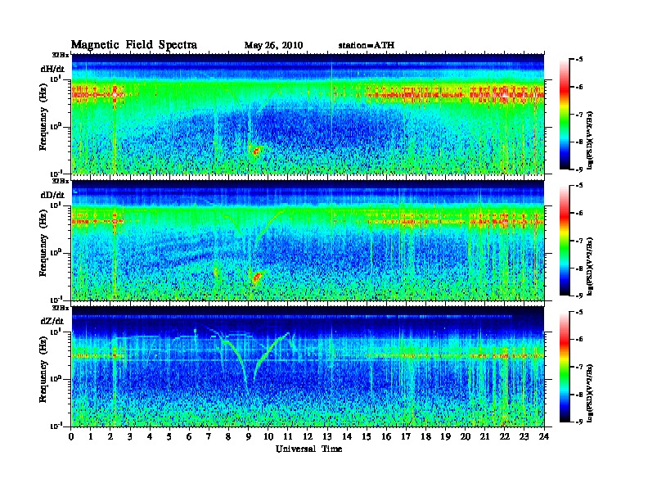Select the "dZ/dt" panel label
Image resolution: width=648 pixels, height=501 pixels.
(x=52, y=321)
